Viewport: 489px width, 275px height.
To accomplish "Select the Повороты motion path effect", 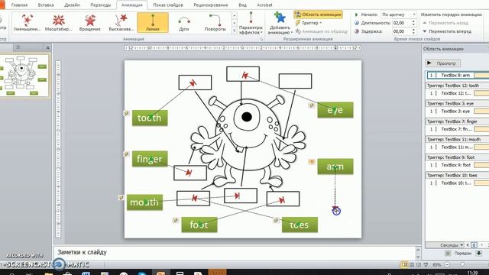I will (x=215, y=22).
